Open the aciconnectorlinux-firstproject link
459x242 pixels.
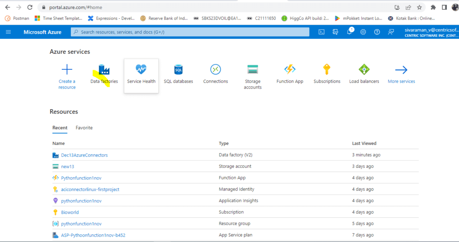[90, 189]
